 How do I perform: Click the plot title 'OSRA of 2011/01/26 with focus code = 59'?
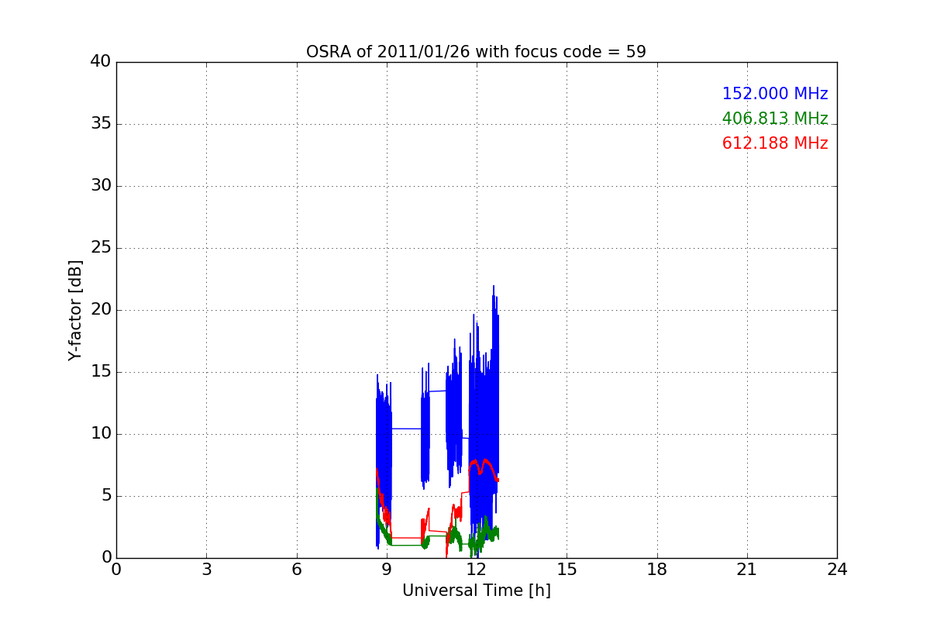[476, 52]
